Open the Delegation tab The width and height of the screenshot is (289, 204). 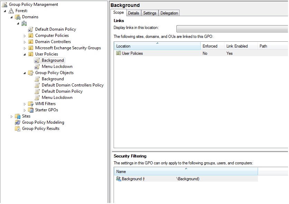[169, 13]
